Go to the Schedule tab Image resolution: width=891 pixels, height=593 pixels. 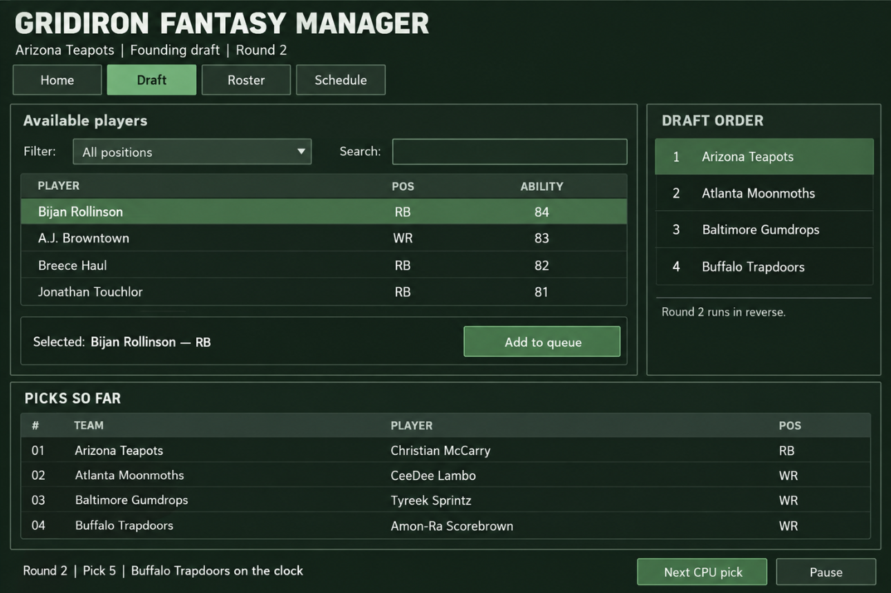[x=341, y=80]
